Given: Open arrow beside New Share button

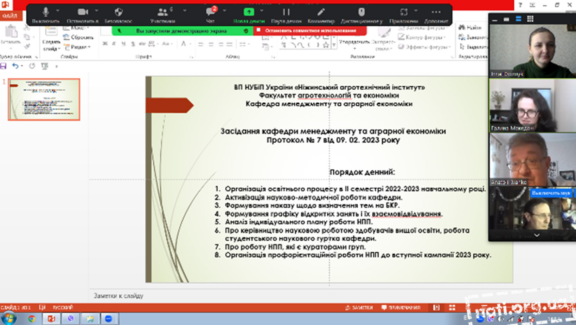Looking at the screenshot, I should click(262, 11).
